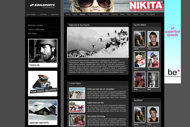190x127 pixels.
Task: Open Sarah's photo under Top Pro Riders
Action: 140,39
